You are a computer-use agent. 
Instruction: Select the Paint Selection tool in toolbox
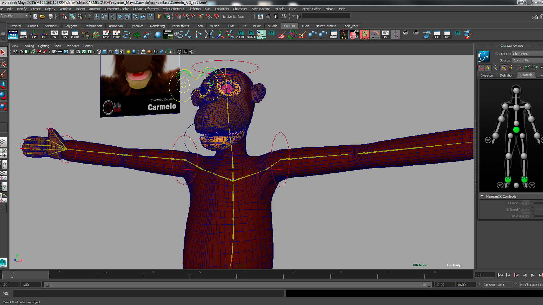pos(3,74)
